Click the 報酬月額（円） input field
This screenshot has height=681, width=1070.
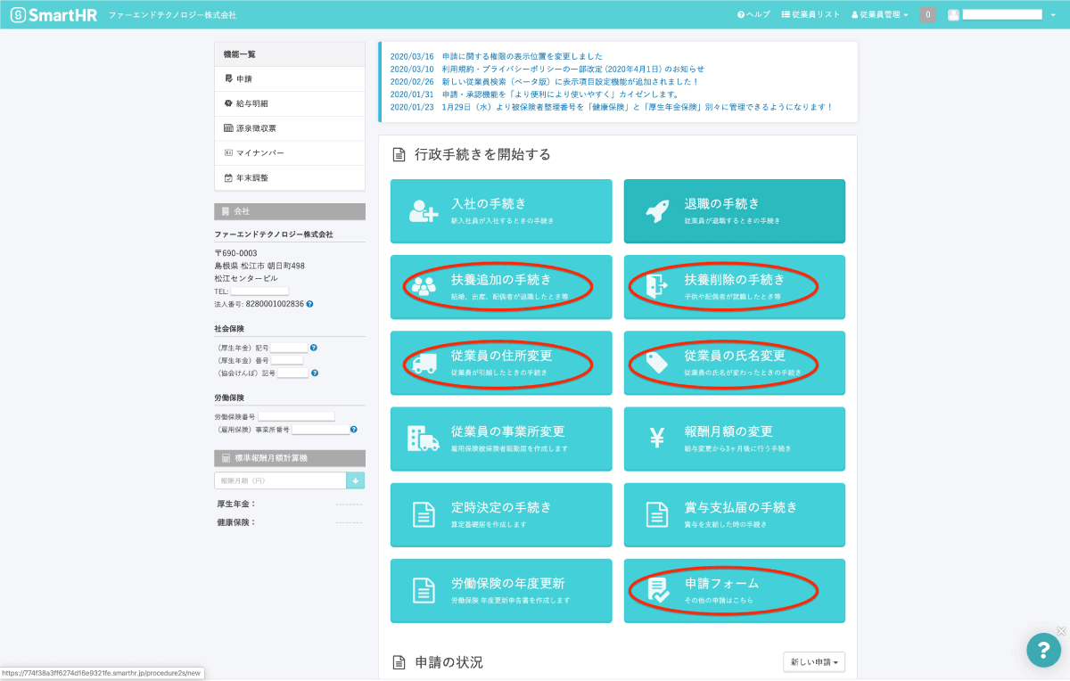click(280, 480)
